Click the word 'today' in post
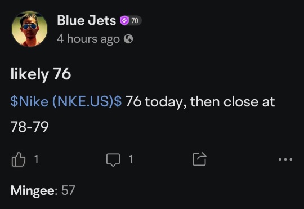Screen dimensions: 304x209 click(166, 102)
